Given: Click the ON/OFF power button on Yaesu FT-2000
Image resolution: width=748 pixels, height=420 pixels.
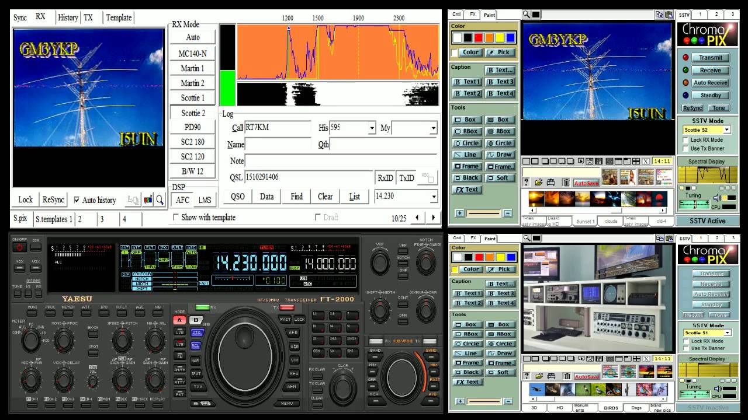Looking at the screenshot, I should click(x=19, y=247).
